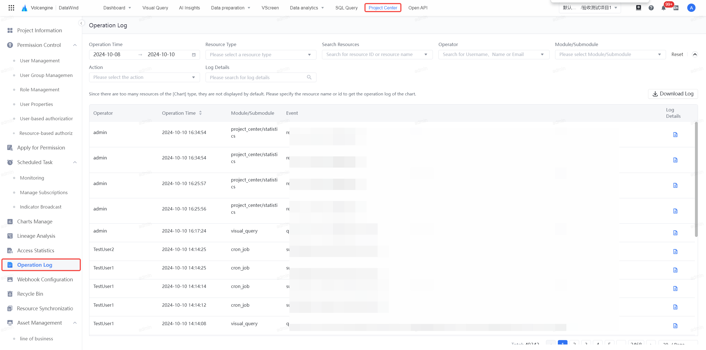This screenshot has width=706, height=350.
Task: Open Manage Subscriptions page
Action: [44, 193]
